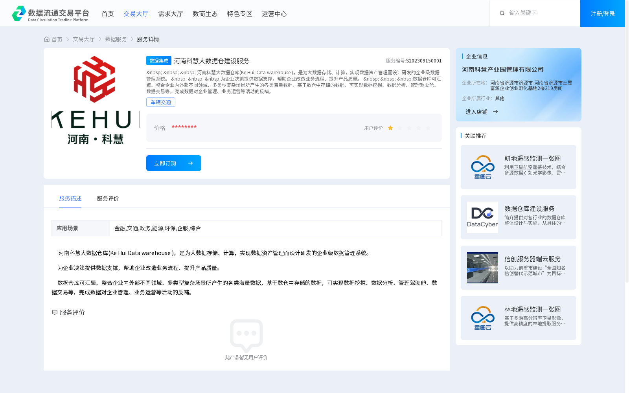
Task: Click the comment icon beside 服务评价 heading
Action: pos(55,312)
